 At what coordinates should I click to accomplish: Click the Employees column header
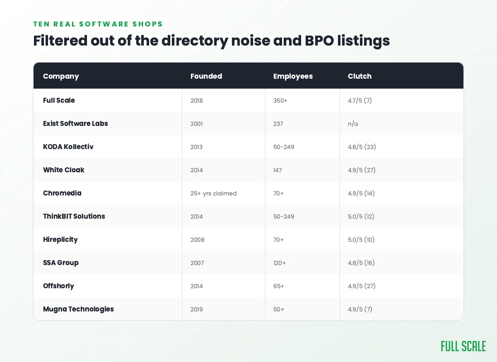pyautogui.click(x=293, y=76)
